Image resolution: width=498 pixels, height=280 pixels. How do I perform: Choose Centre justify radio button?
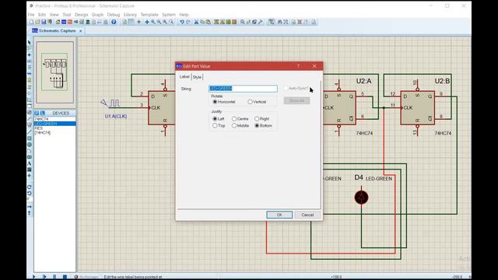click(234, 119)
